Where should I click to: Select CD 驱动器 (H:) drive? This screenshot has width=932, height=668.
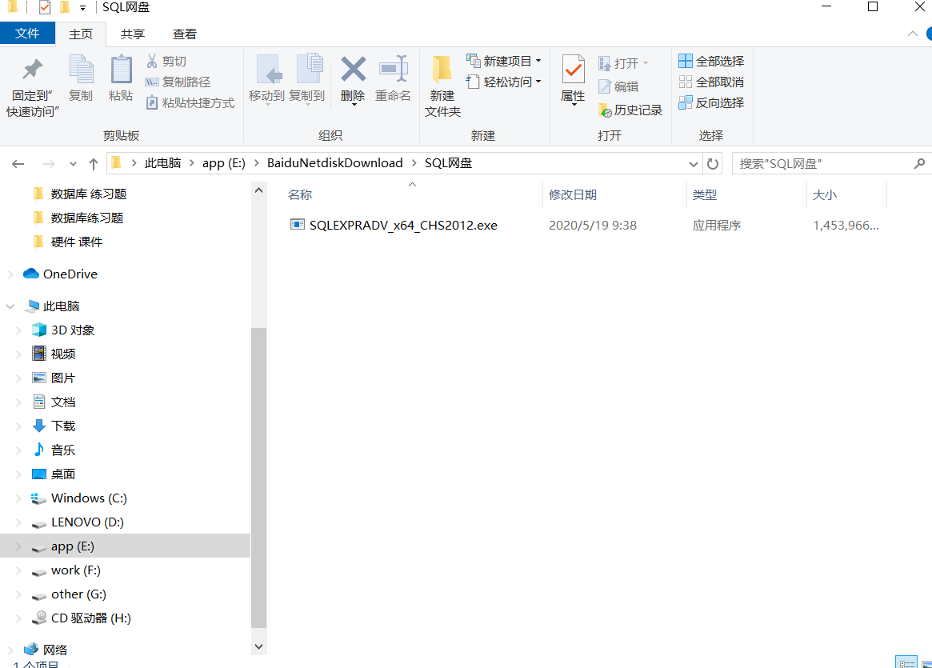91,618
